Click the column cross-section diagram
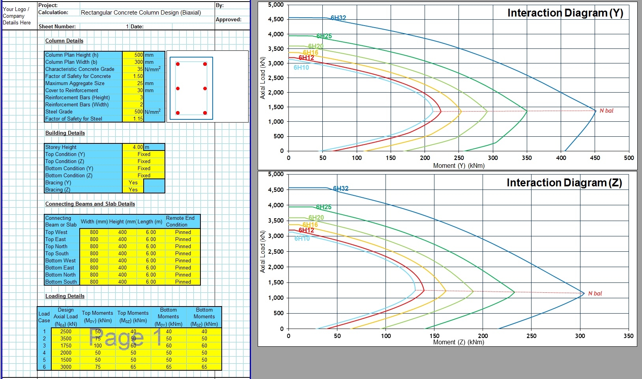This screenshot has height=379, width=642. pyautogui.click(x=191, y=88)
